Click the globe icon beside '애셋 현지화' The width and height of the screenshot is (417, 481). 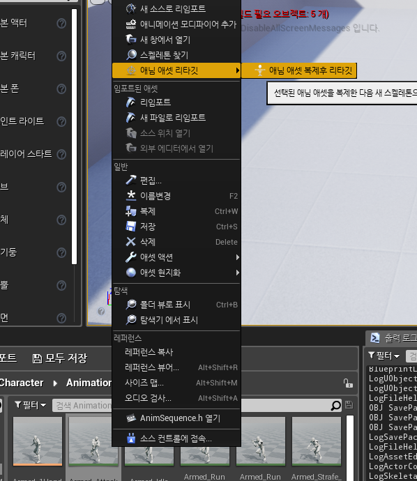tap(131, 273)
